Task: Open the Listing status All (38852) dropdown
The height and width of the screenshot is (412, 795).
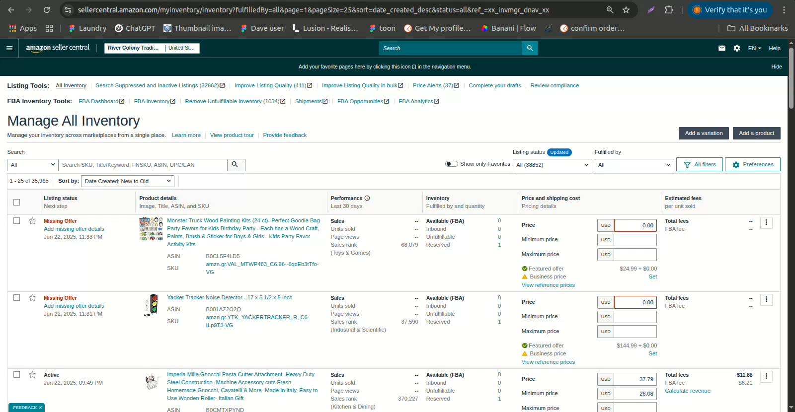Action: point(552,165)
